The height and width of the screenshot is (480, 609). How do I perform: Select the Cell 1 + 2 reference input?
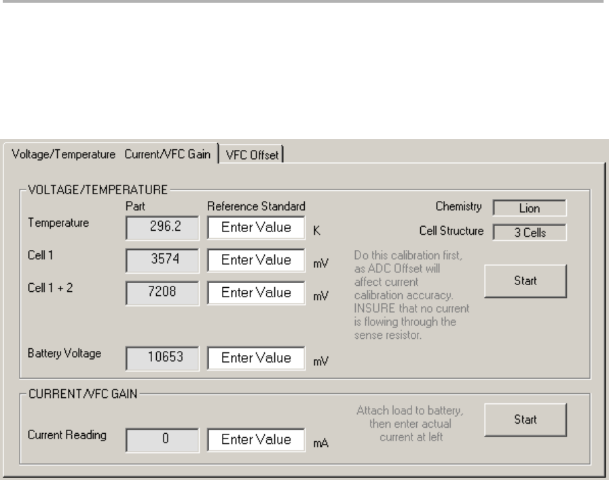256,292
